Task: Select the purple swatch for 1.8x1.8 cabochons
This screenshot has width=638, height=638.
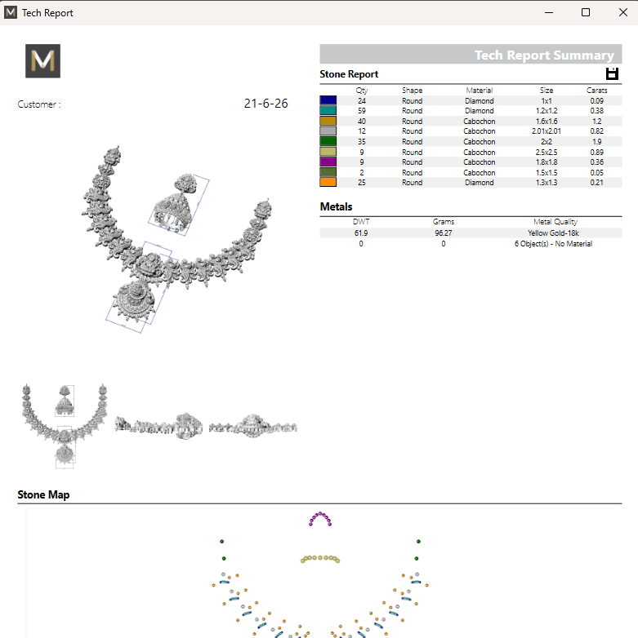Action: 328,162
